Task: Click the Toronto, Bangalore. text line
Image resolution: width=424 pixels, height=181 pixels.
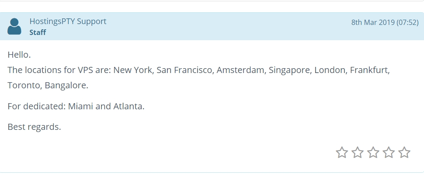Action: click(x=48, y=86)
